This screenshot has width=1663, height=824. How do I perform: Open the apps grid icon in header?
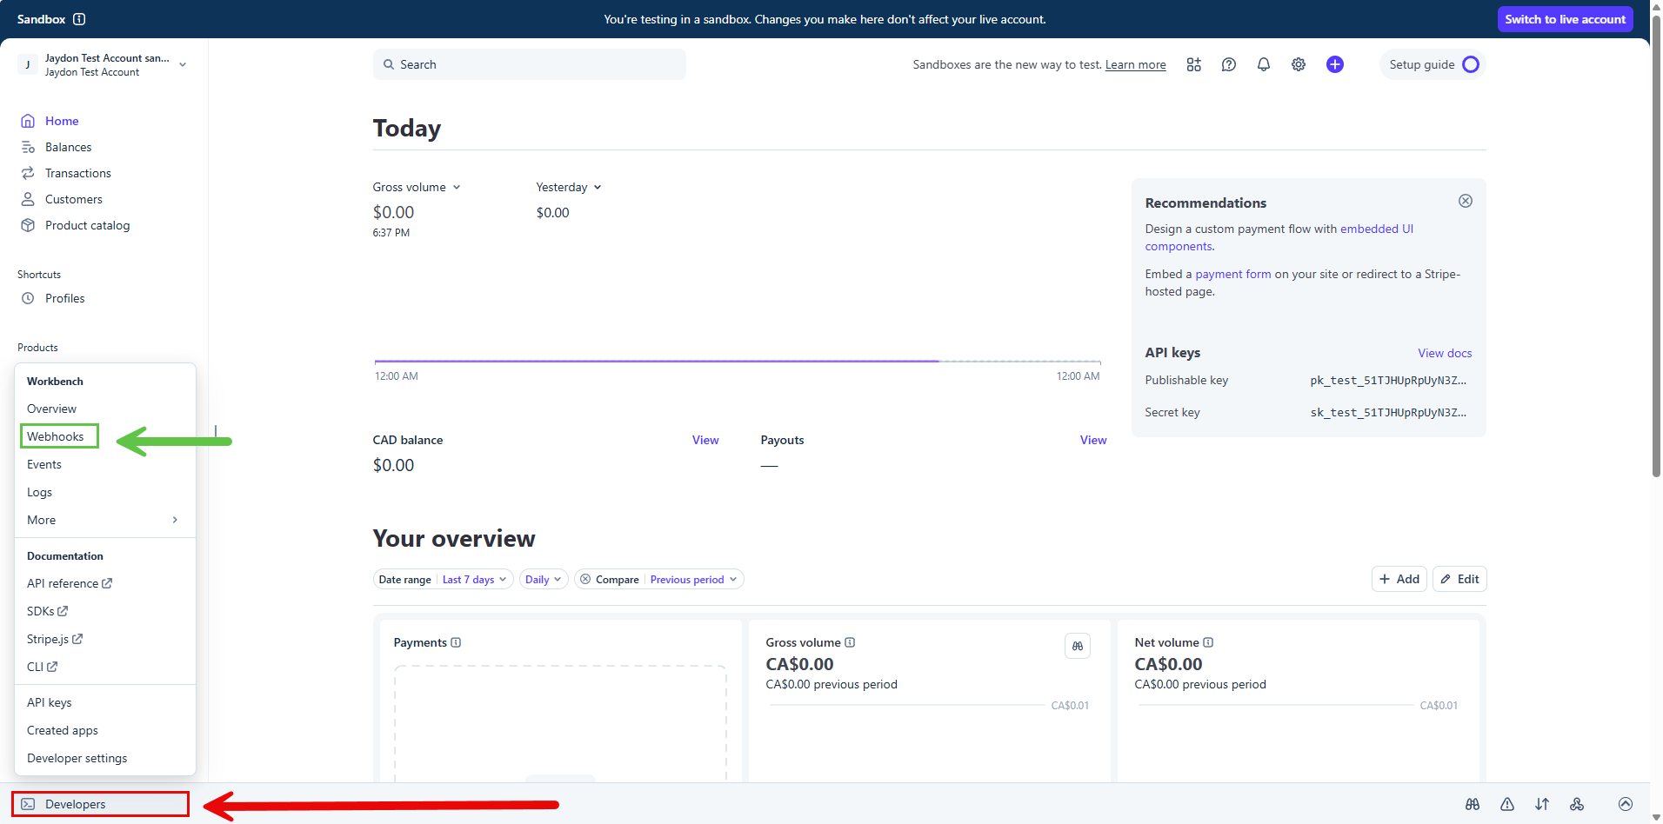(x=1193, y=64)
